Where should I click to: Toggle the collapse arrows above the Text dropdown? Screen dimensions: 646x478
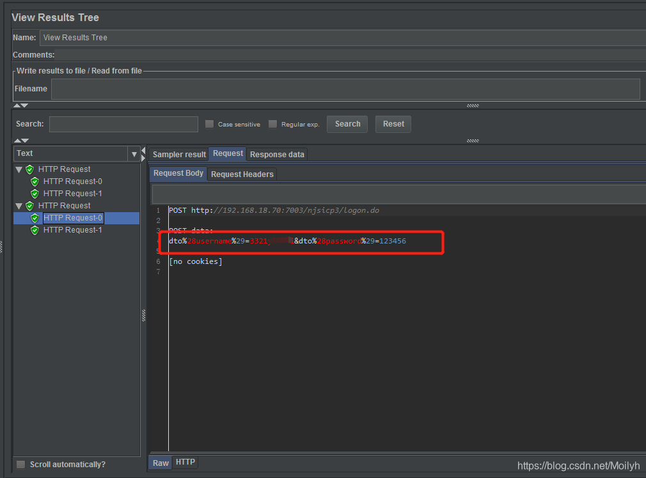tap(20, 141)
